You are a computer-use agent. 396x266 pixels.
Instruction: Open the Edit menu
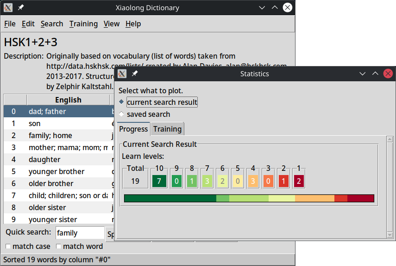coord(28,24)
